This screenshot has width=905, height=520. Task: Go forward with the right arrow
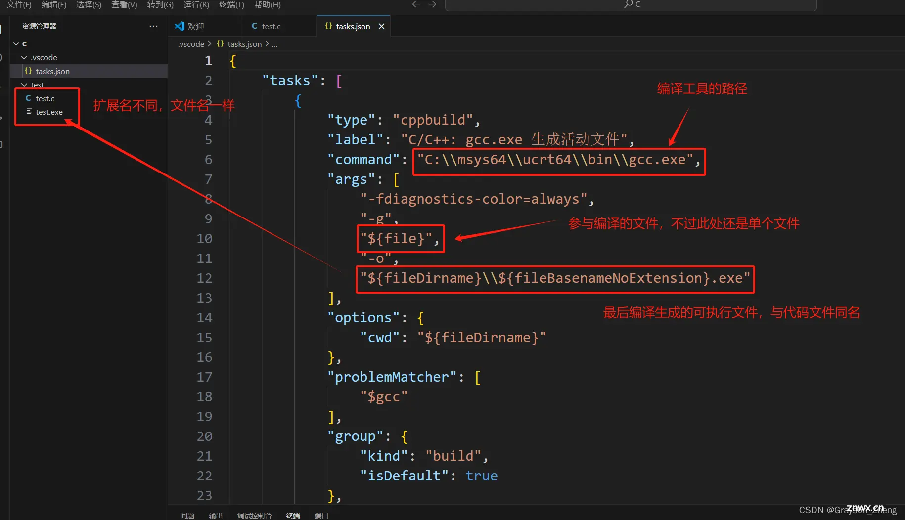pos(432,4)
